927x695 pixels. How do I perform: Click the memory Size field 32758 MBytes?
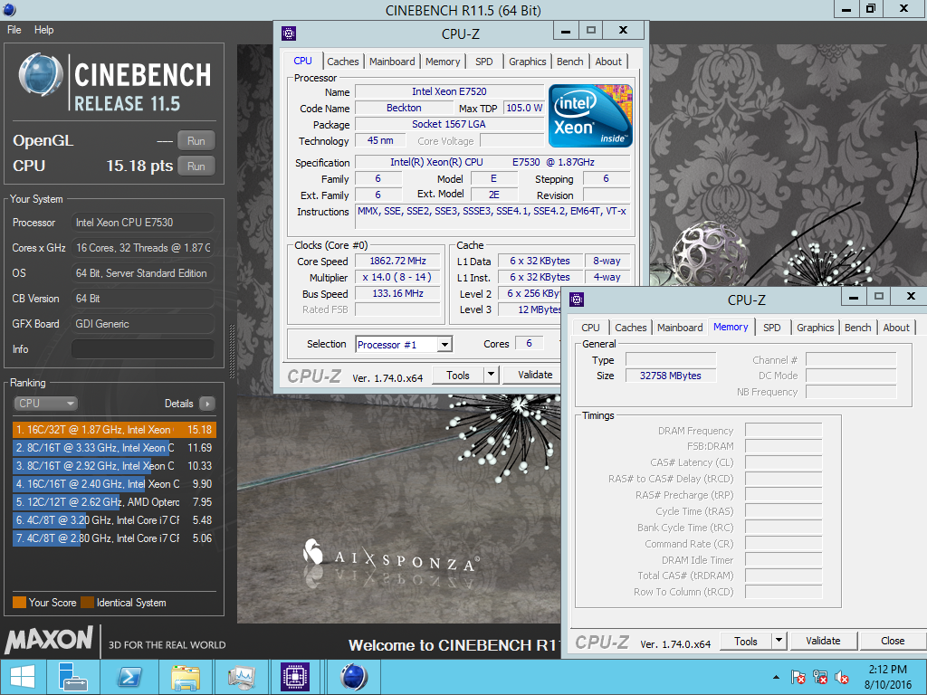pos(671,376)
